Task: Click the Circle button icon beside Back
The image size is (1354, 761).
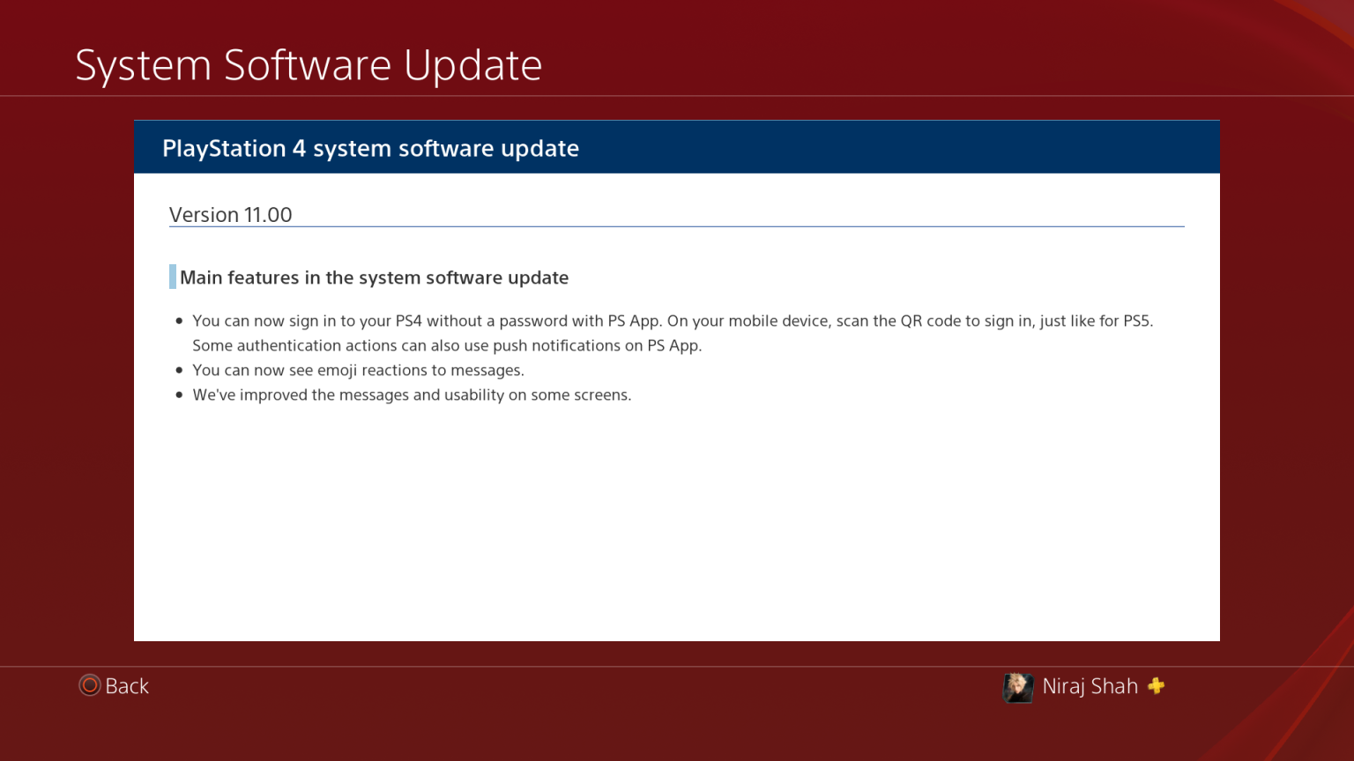Action: click(x=88, y=685)
